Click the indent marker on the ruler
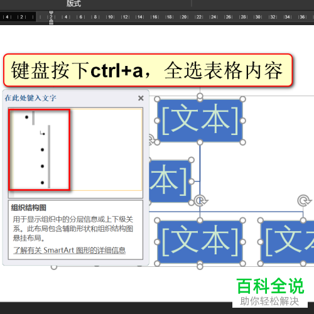This screenshot has height=314, width=314. tap(51, 18)
